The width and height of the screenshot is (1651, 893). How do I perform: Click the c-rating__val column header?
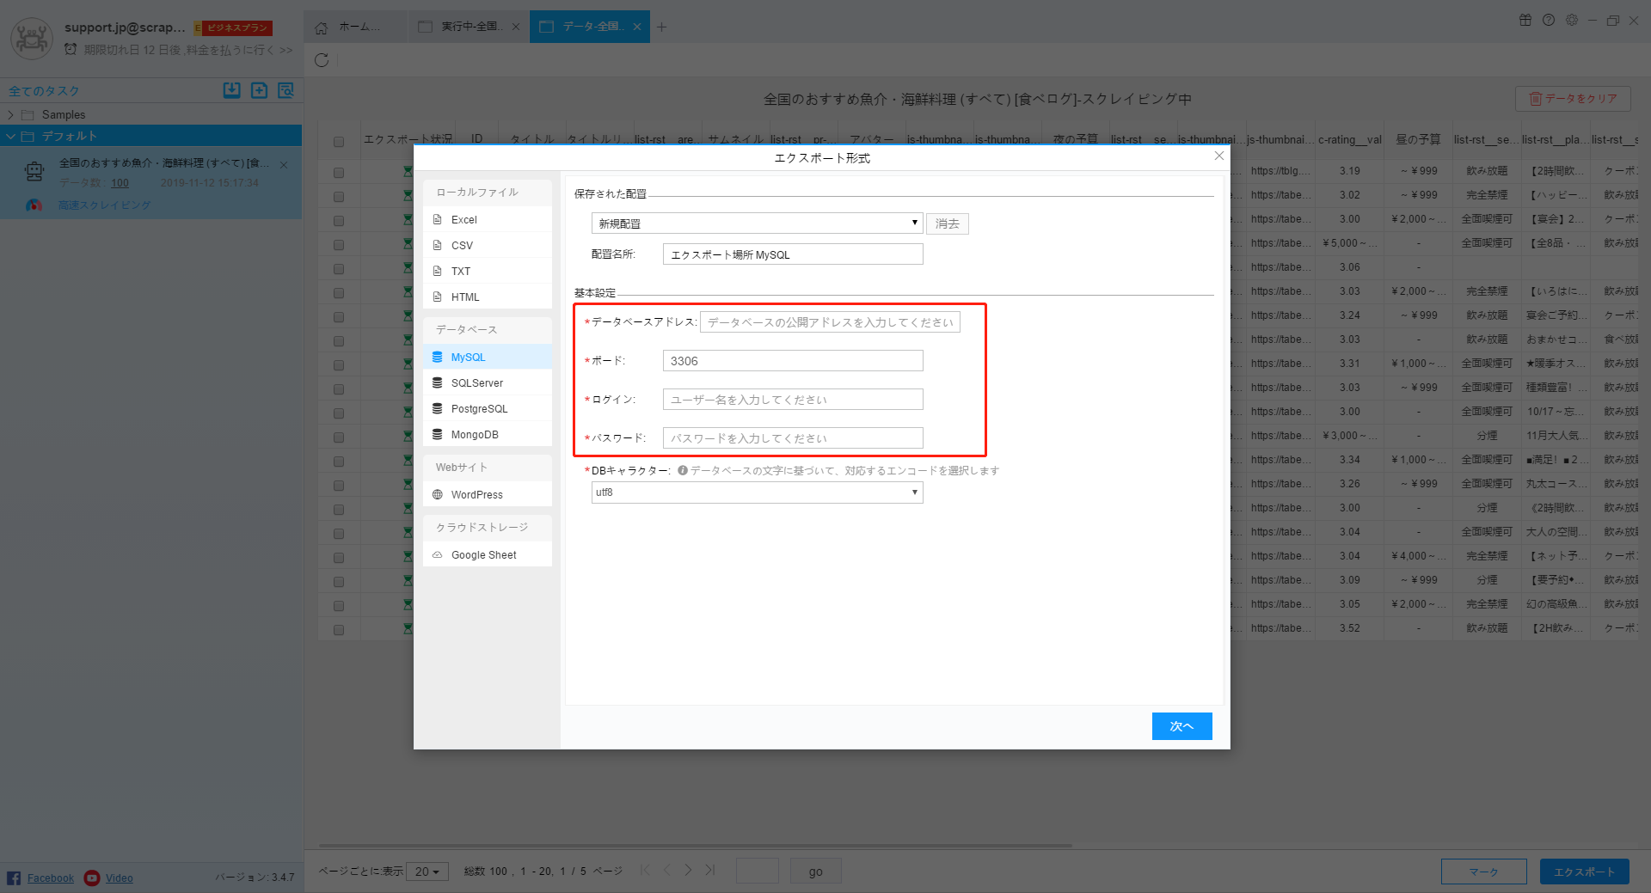(x=1349, y=140)
